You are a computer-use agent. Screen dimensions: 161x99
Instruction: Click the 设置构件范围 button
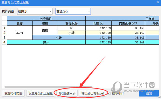coord(13,93)
